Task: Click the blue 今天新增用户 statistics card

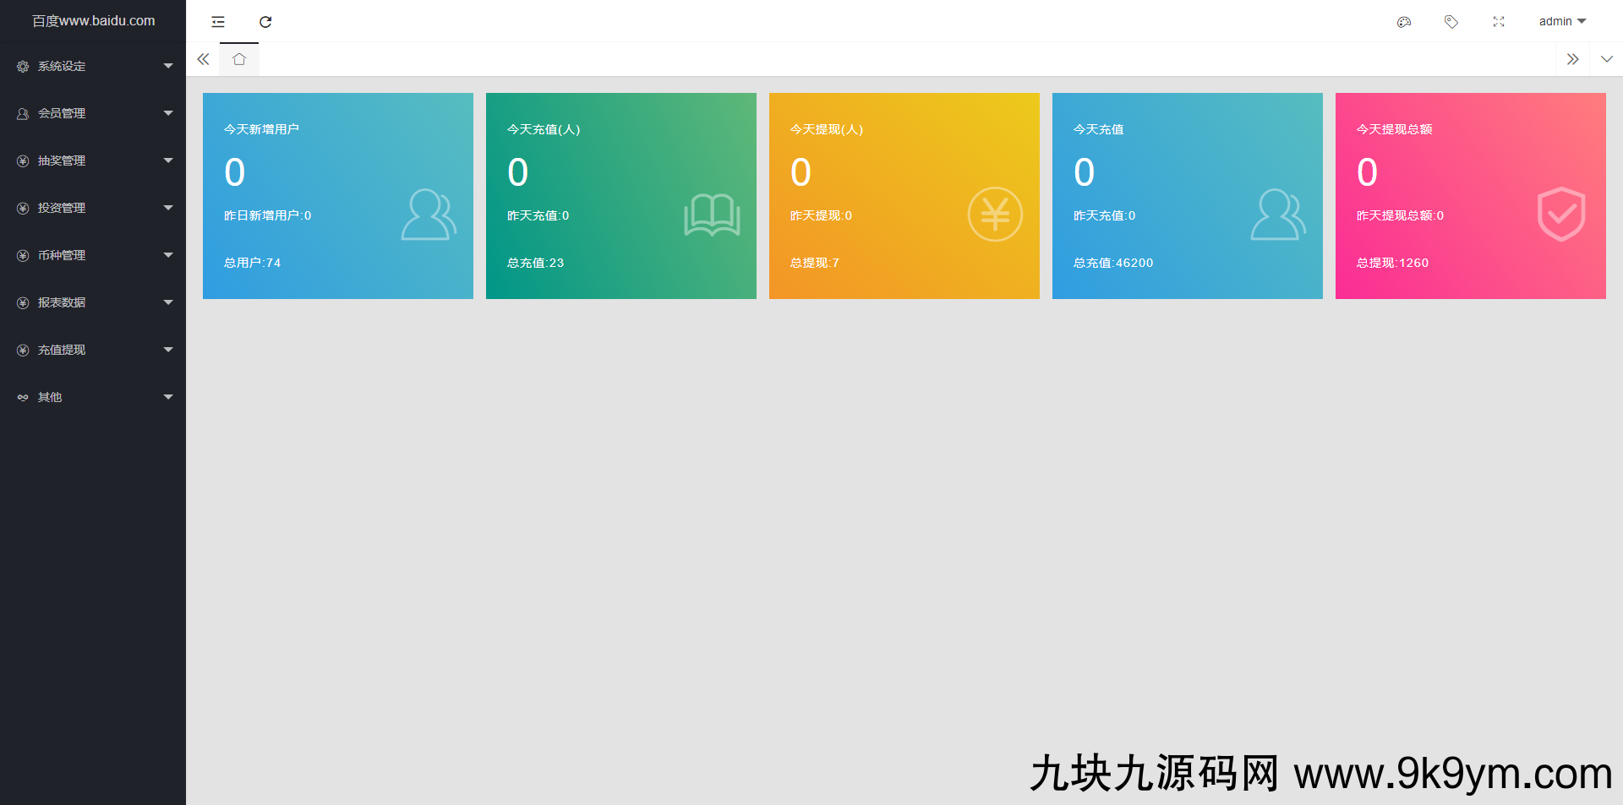Action: (337, 195)
